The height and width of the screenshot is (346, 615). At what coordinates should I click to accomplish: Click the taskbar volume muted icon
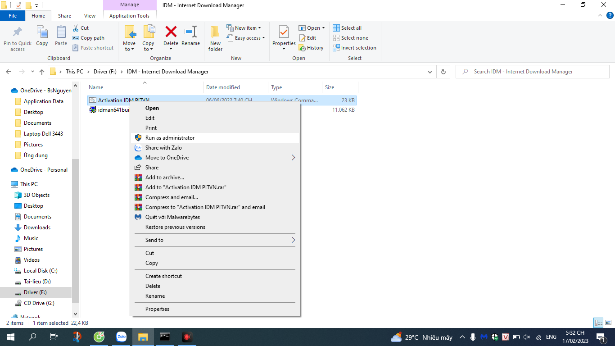point(527,337)
